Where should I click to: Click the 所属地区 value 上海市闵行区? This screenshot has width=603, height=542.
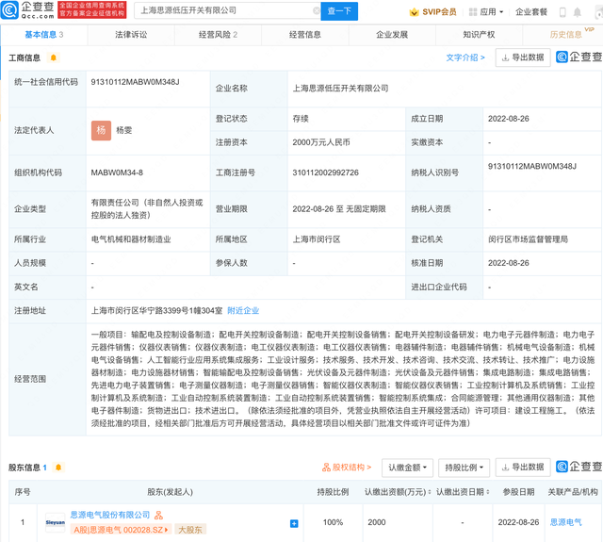tap(317, 239)
